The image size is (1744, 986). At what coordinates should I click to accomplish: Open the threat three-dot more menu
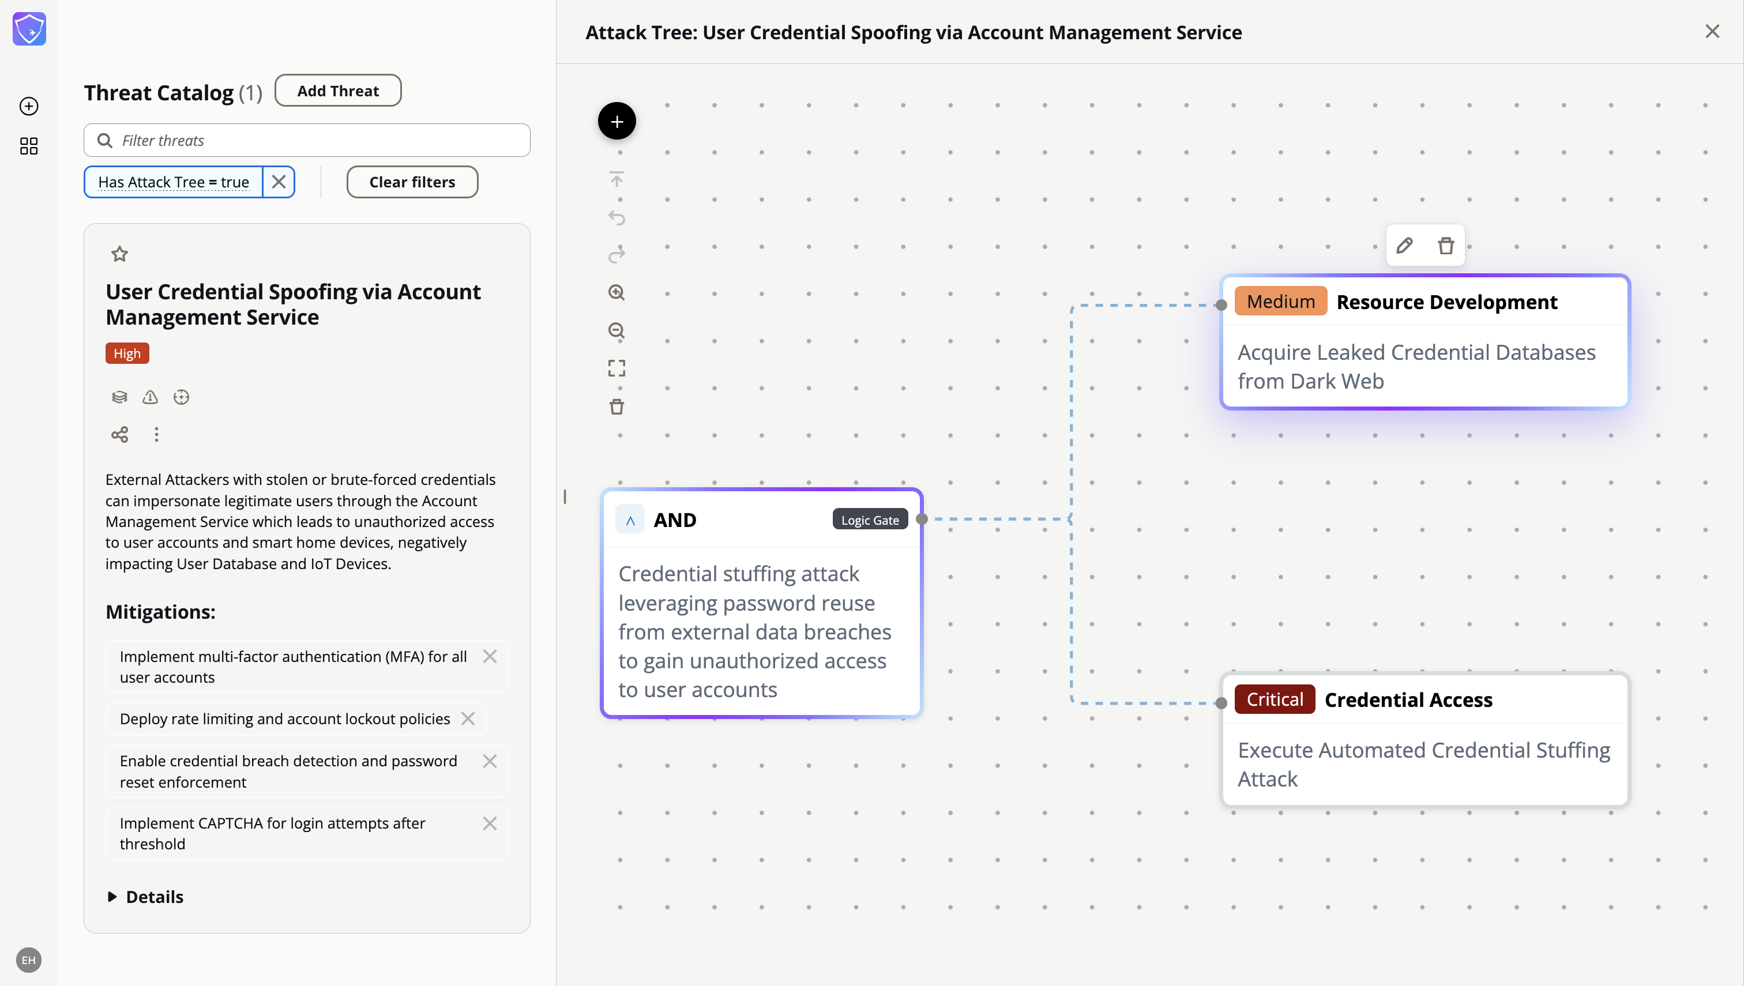click(156, 434)
